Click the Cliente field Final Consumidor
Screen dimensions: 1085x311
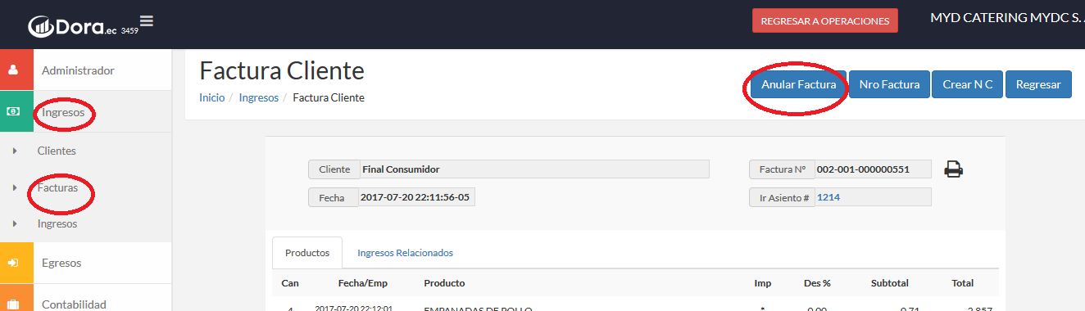(534, 169)
